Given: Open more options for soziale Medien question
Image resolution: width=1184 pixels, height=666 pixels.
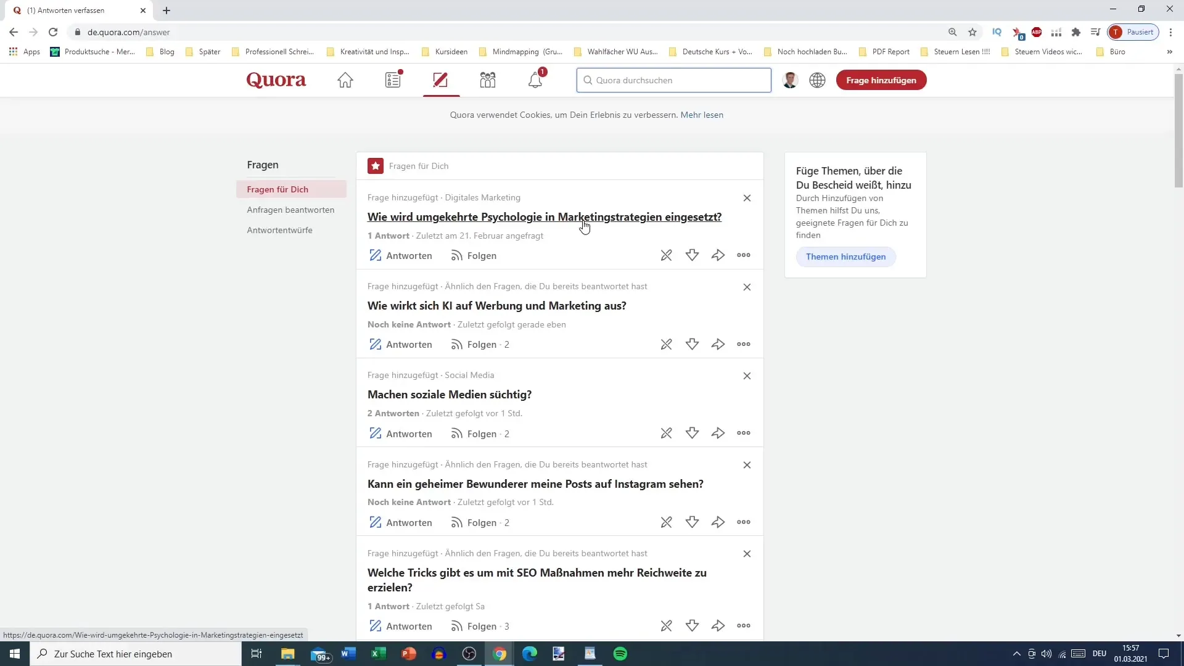Looking at the screenshot, I should point(744,433).
